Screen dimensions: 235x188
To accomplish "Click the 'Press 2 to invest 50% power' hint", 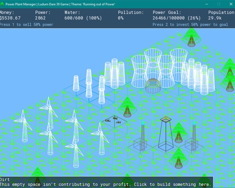I will (190, 24).
